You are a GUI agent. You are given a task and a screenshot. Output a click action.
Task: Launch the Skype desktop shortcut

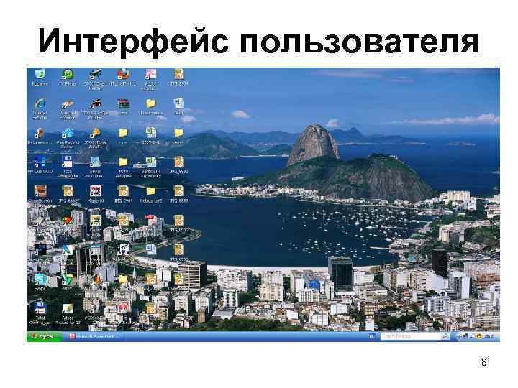(40, 282)
